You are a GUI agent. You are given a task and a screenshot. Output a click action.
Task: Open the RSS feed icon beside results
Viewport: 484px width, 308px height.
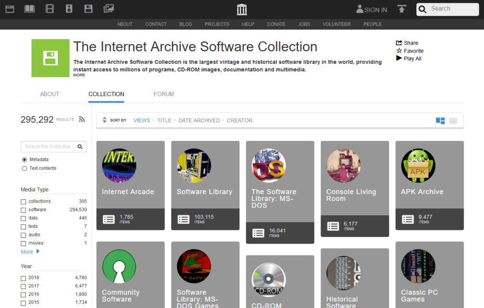tap(82, 120)
